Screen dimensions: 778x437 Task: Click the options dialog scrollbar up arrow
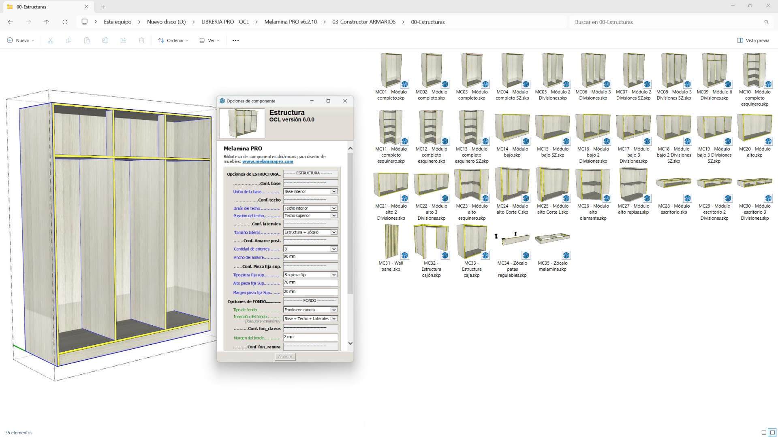[x=351, y=148]
